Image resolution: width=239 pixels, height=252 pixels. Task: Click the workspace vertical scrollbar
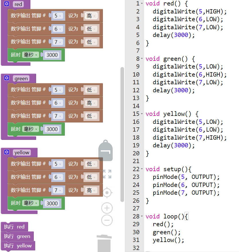tap(122, 134)
